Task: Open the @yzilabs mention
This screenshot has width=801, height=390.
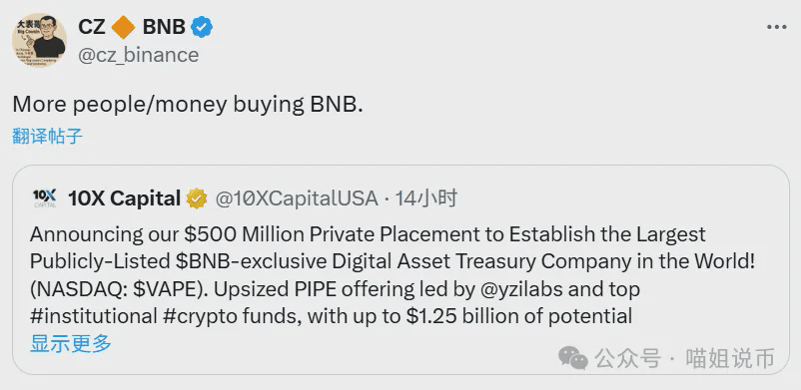Action: point(520,289)
